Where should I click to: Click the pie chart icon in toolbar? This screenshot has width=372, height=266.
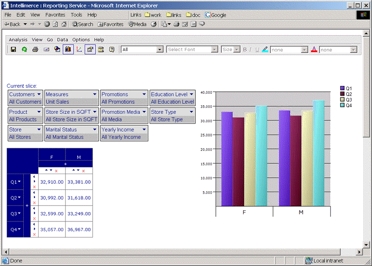click(x=57, y=49)
